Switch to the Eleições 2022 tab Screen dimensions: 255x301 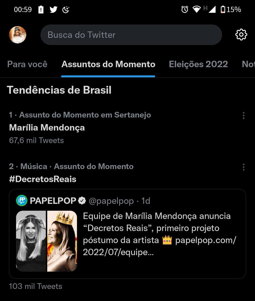(x=198, y=64)
